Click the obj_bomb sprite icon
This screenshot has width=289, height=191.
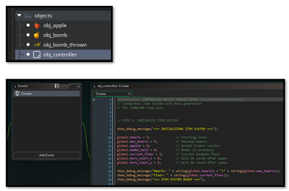tap(37, 35)
